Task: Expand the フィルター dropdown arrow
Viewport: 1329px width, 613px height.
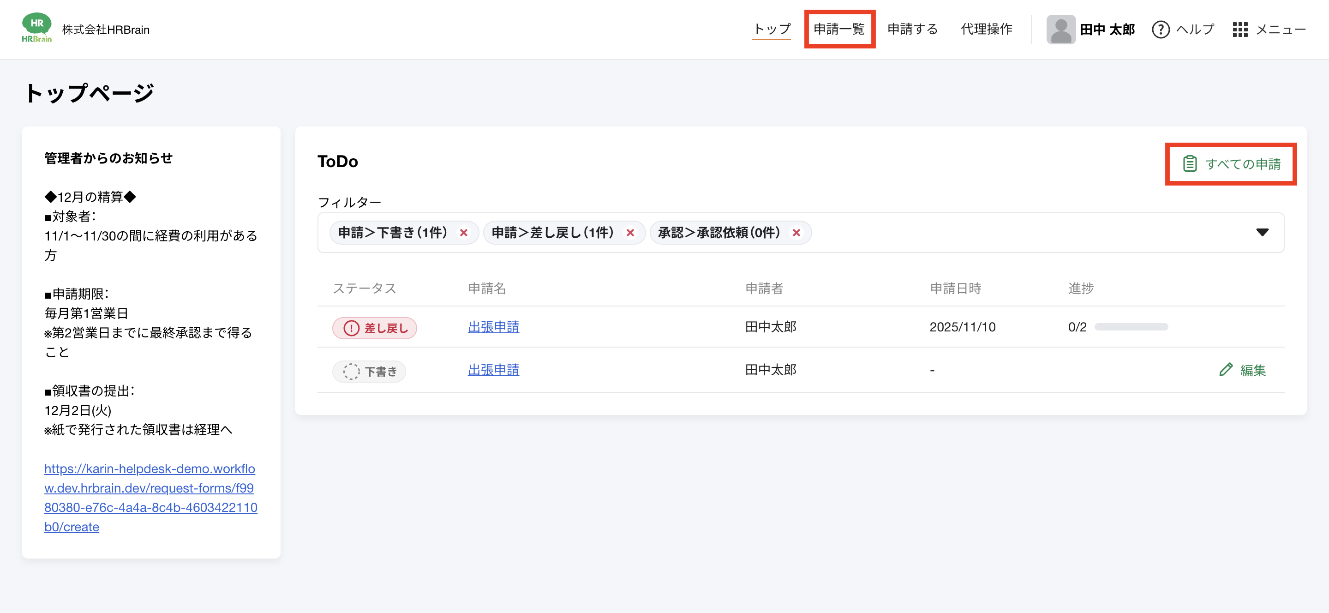Action: tap(1262, 232)
